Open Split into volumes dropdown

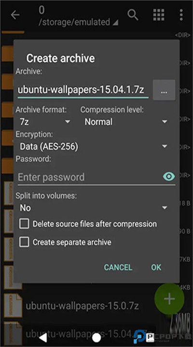(x=93, y=208)
